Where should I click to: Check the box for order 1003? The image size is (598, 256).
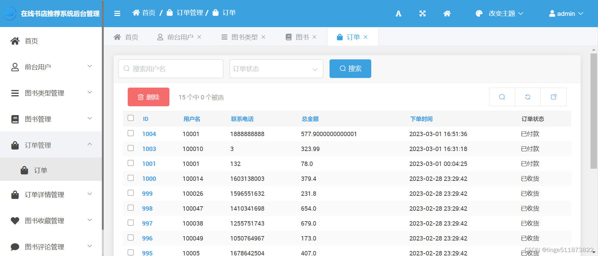[131, 148]
